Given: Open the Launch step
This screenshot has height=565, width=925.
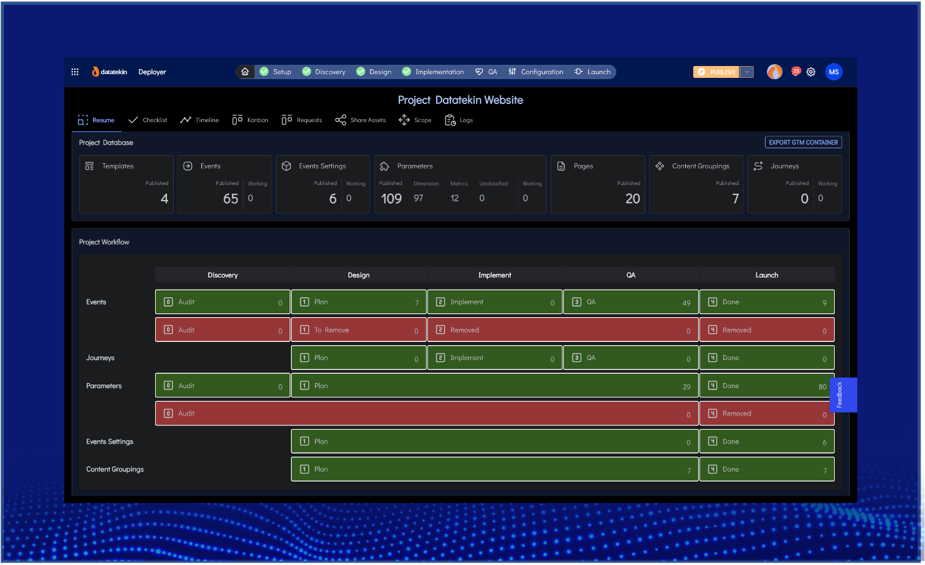Looking at the screenshot, I should (x=592, y=72).
